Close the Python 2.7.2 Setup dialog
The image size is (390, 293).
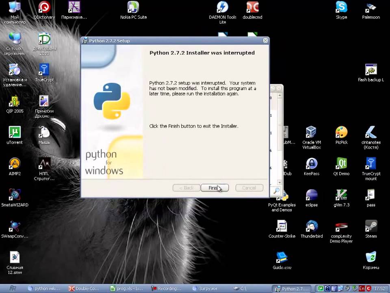click(x=265, y=40)
